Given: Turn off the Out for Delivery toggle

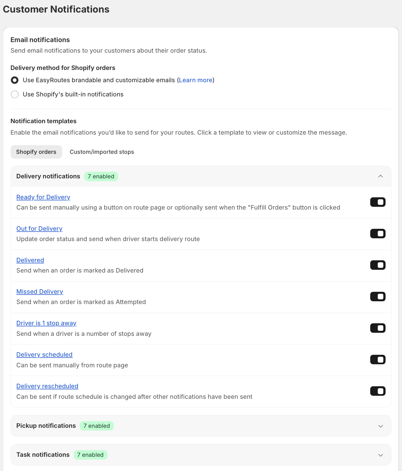Looking at the screenshot, I should [x=378, y=234].
